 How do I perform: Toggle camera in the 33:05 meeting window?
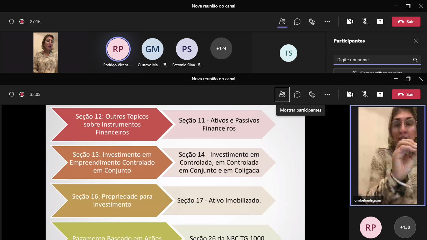[x=350, y=94]
